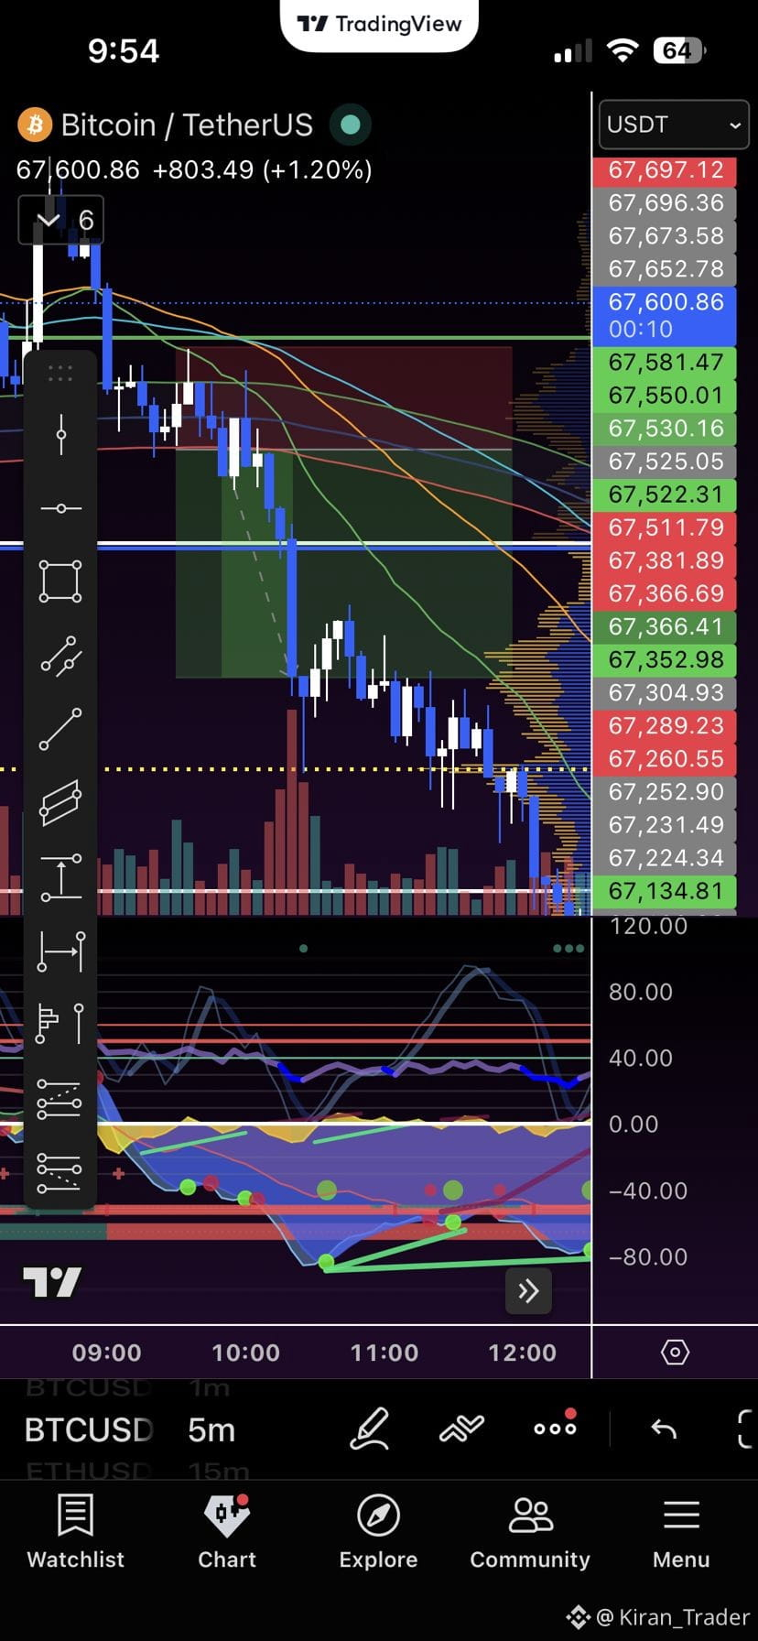Change the 5m timeframe selector
758x1641 pixels.
pyautogui.click(x=211, y=1429)
